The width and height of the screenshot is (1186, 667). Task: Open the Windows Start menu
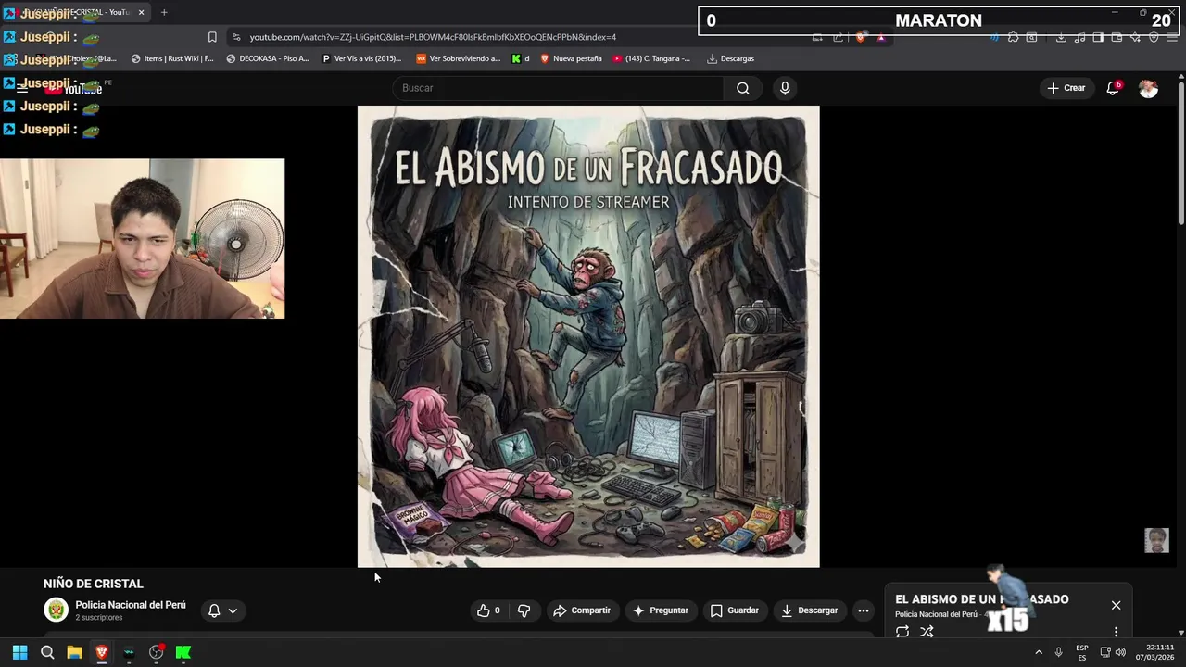[x=19, y=652]
